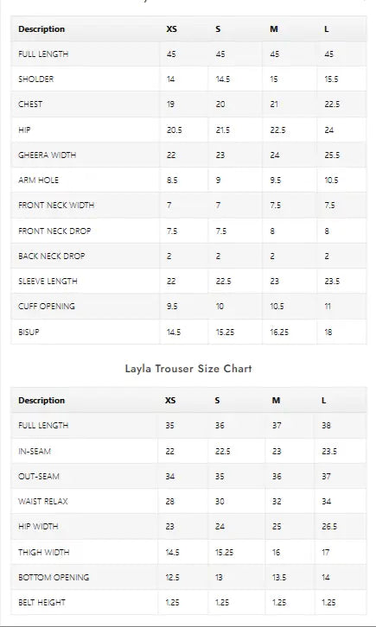Click the IN-SEAM row label
The height and width of the screenshot is (627, 376).
coord(35,451)
